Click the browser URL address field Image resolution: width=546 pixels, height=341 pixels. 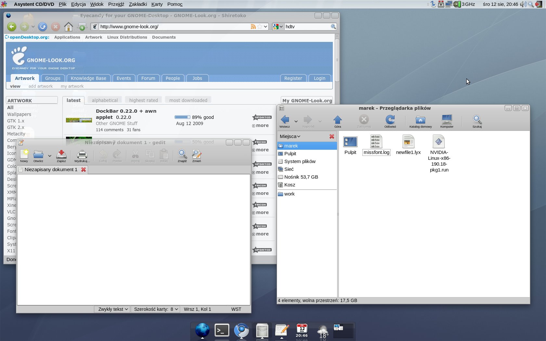point(174,27)
